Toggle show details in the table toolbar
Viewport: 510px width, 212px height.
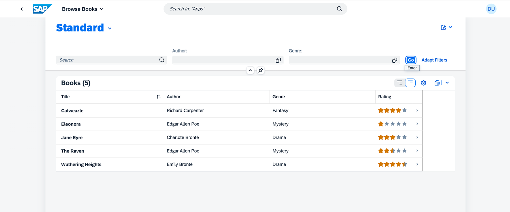[x=400, y=83]
